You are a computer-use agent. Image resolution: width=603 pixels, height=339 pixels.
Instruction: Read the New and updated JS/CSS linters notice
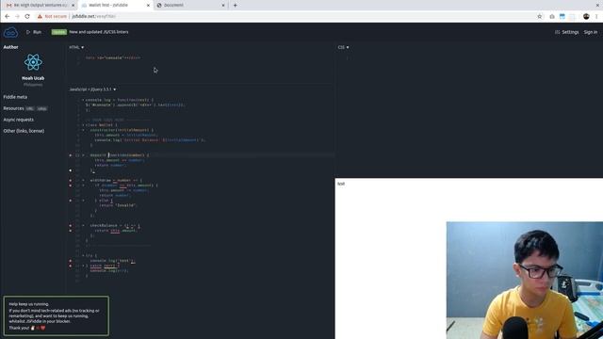(99, 32)
